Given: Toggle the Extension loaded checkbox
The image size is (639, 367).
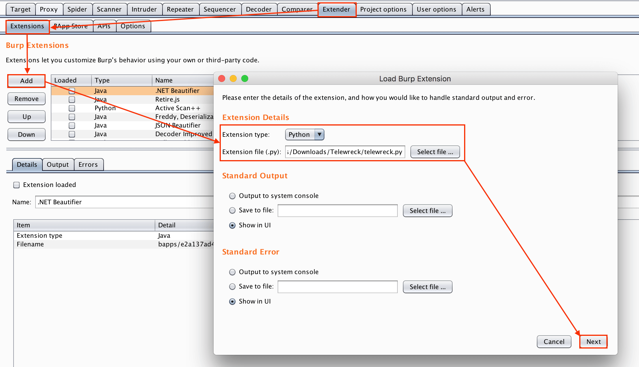Looking at the screenshot, I should point(17,185).
